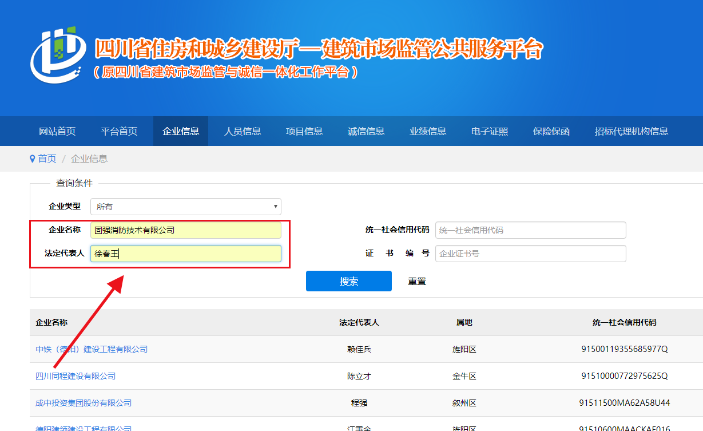Switch to the 平台首页 tab
This screenshot has width=703, height=431.
tap(118, 131)
